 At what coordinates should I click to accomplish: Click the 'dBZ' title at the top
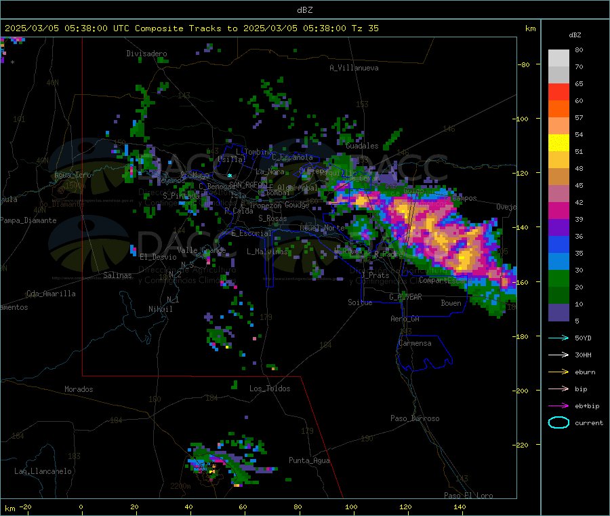click(x=304, y=10)
